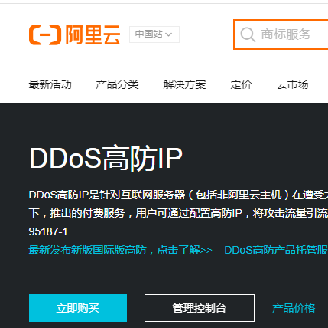Open the 最新活动 menu item
This screenshot has width=328, height=328.
pos(50,84)
